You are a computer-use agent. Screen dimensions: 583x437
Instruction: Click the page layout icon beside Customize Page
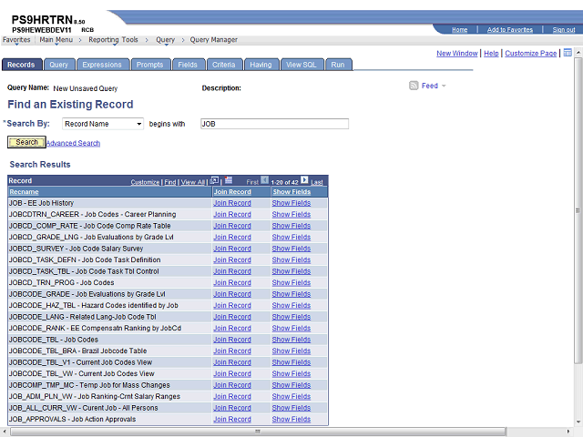[x=568, y=53]
